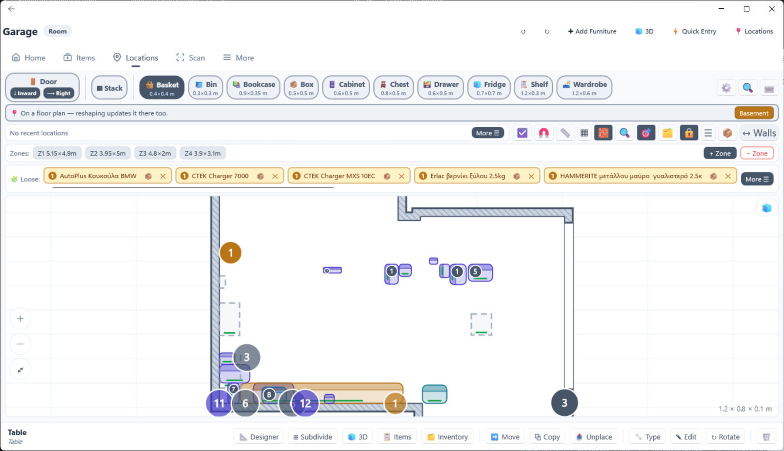
Task: Choose the Fridge furniture preset
Action: click(x=489, y=88)
